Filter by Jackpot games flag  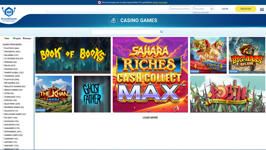click(27, 38)
